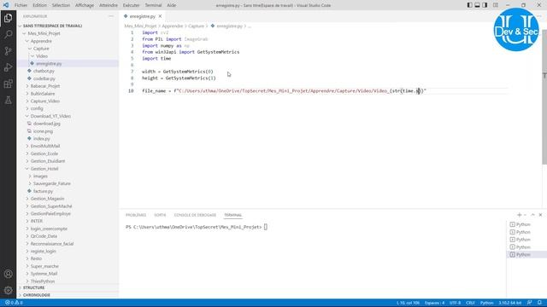
Task: Select Python interpreter version in status bar
Action: pyautogui.click(x=509, y=303)
